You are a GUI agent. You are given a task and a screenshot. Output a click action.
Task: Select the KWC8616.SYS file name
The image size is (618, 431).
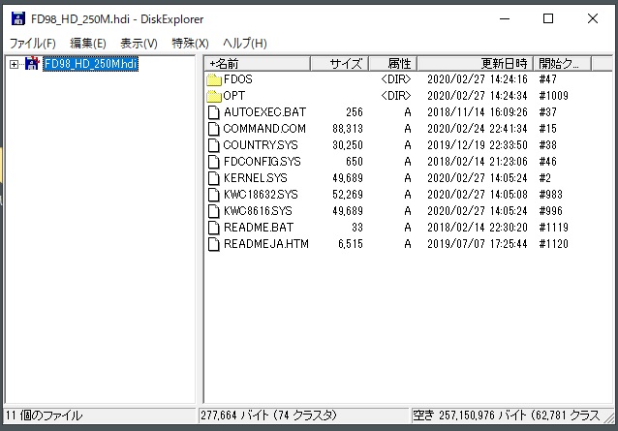258,211
